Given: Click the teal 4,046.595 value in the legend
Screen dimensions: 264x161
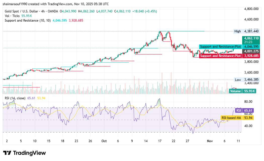Looking at the screenshot, I should pyautogui.click(x=60, y=20).
